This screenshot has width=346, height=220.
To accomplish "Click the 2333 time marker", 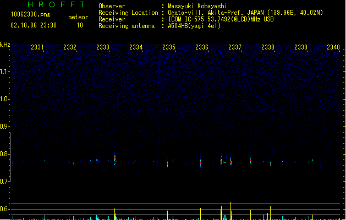I will (x=103, y=47).
